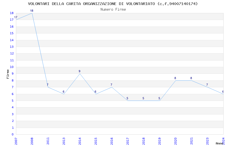Click the x-axis year label 2018
Screen dimensions: 226x146
point(144,141)
